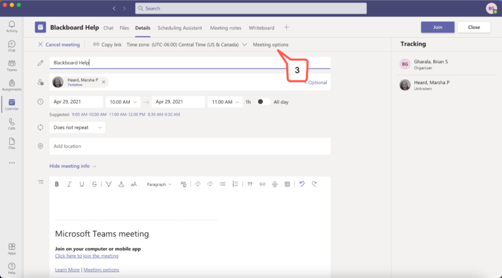Apply Italic formatting in editor
This screenshot has width=502, height=278.
tap(69, 184)
